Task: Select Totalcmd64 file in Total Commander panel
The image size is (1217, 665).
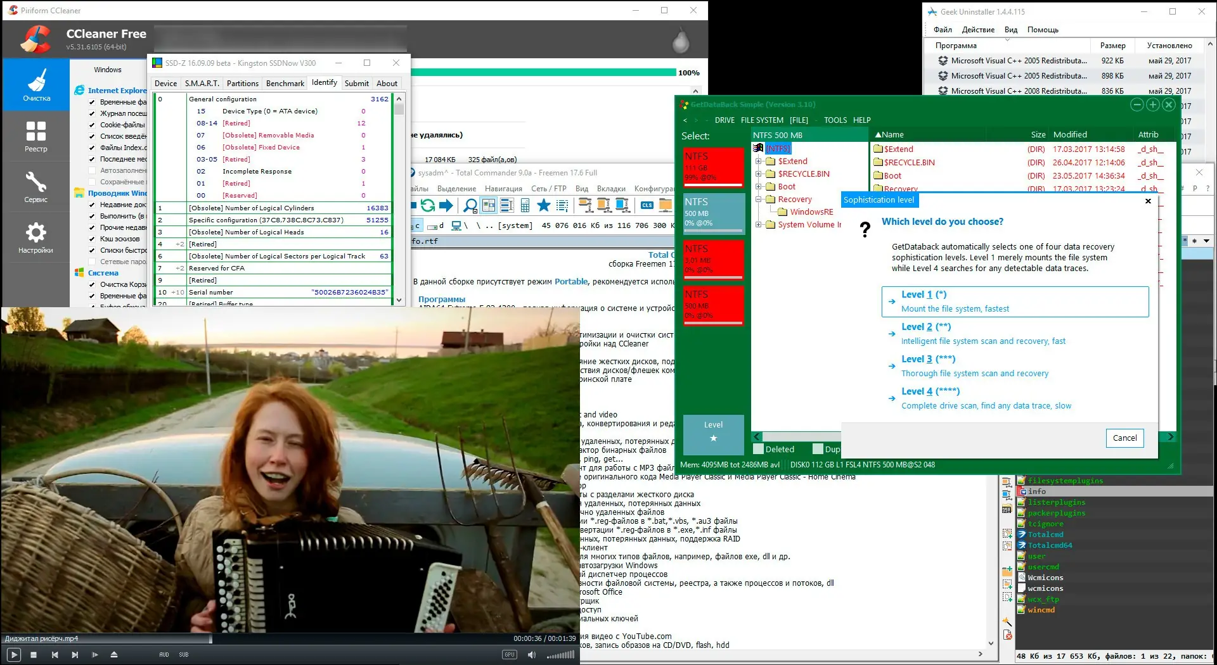Action: point(1050,545)
